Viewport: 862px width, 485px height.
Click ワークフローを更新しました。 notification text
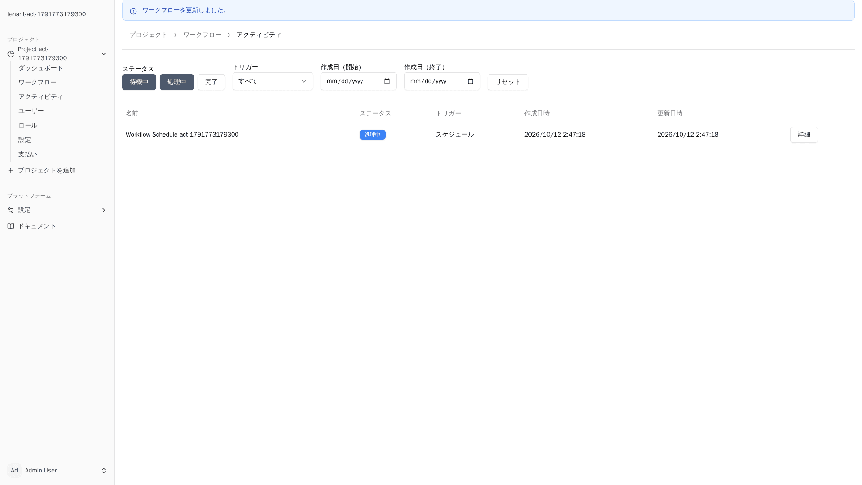click(x=185, y=10)
